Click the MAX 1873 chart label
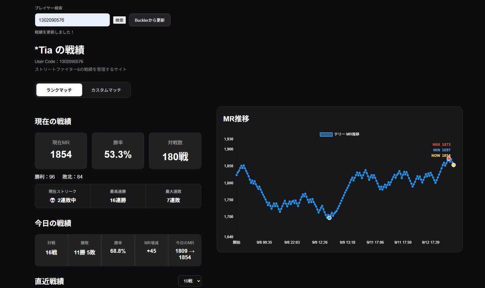This screenshot has width=485, height=288. (441, 144)
